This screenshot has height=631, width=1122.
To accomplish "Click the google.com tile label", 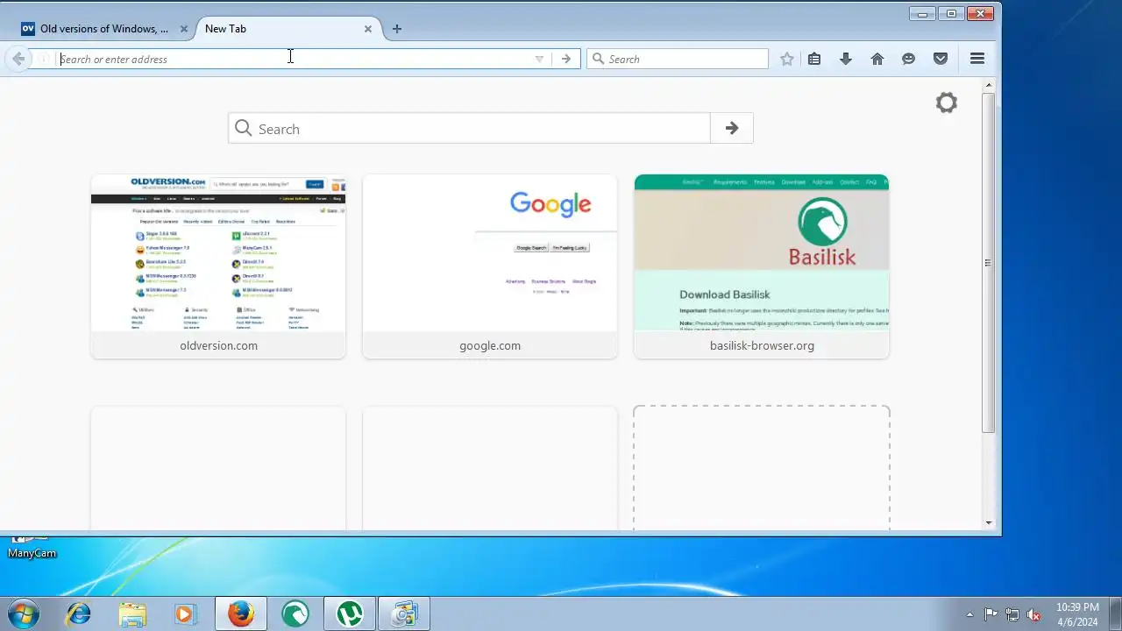I will pos(490,345).
